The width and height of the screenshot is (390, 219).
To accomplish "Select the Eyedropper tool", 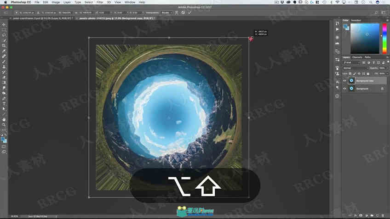I will point(4,51).
